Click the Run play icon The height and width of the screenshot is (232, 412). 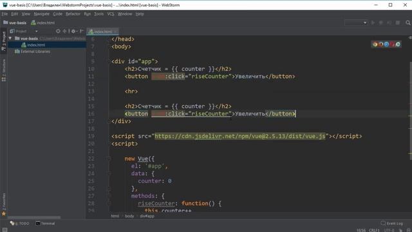click(373, 23)
